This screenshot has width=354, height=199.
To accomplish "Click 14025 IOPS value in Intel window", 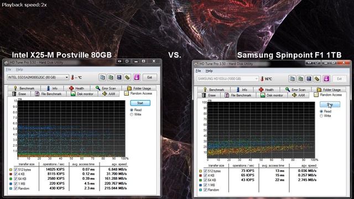I will [55, 169].
